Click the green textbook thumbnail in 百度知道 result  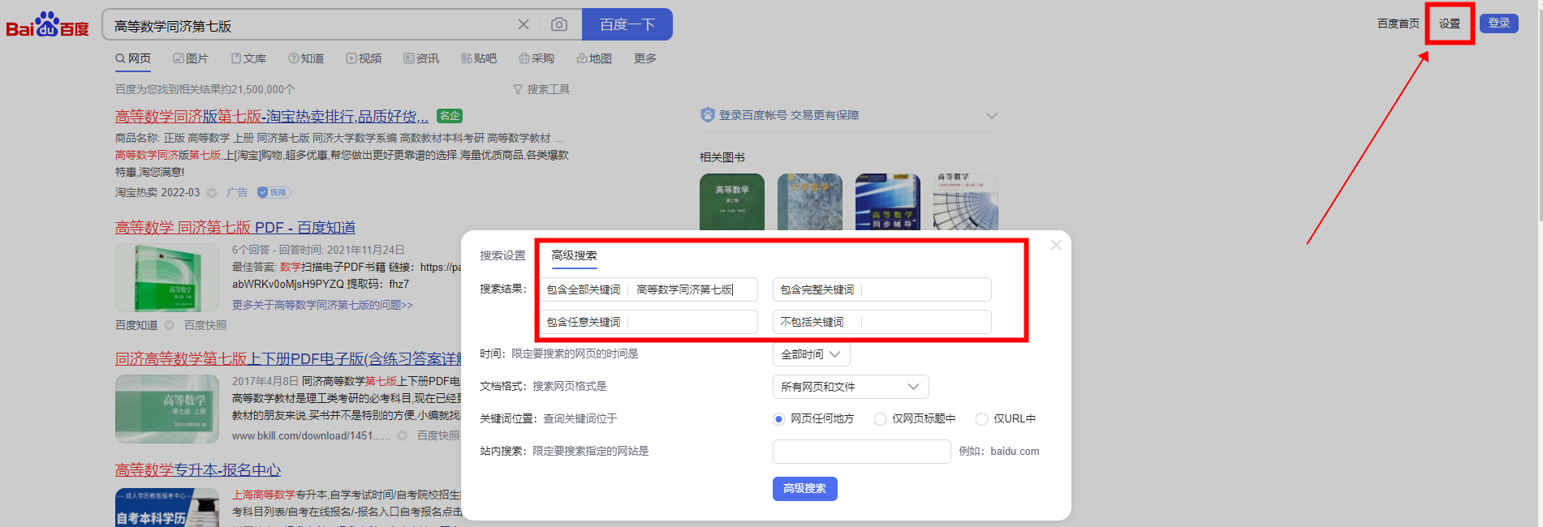167,277
